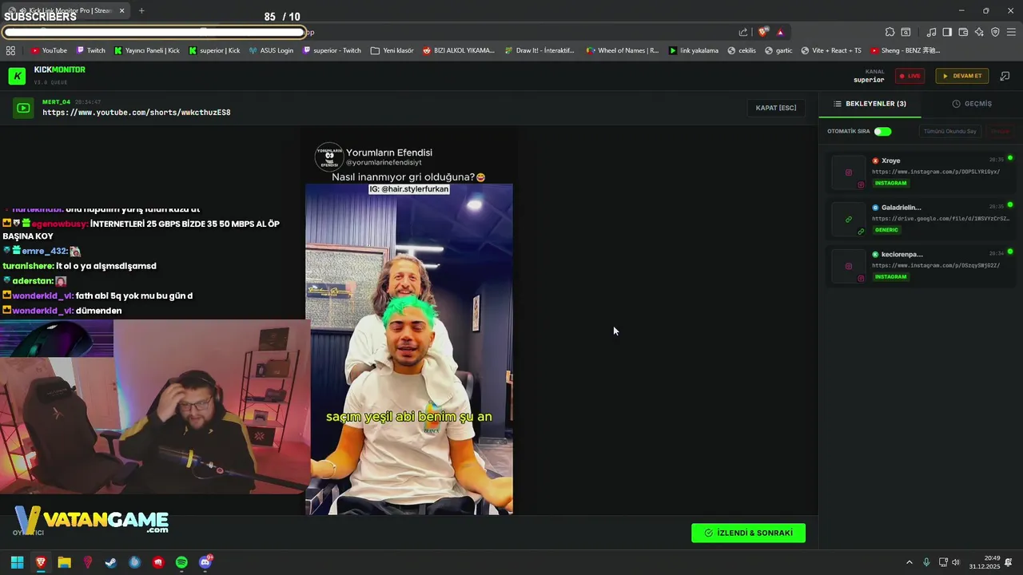Open the superior | Kick bookmark

coord(214,50)
